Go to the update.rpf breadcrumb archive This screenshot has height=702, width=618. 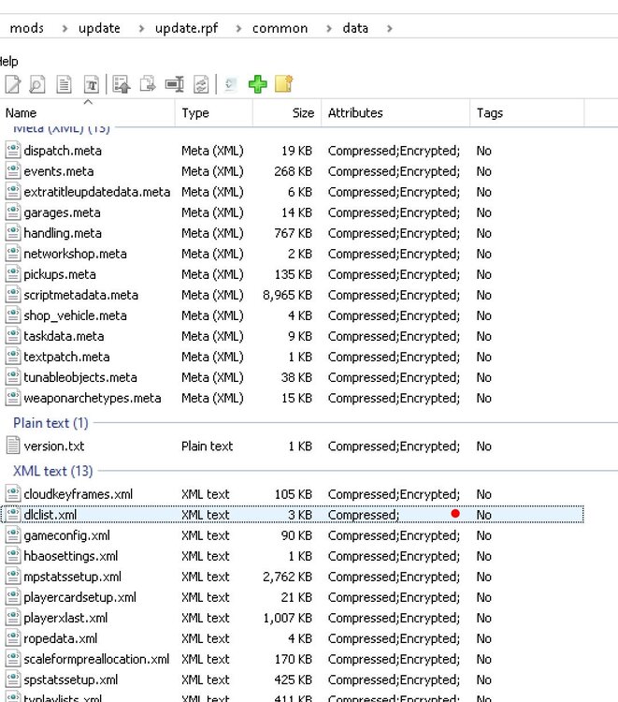point(186,28)
